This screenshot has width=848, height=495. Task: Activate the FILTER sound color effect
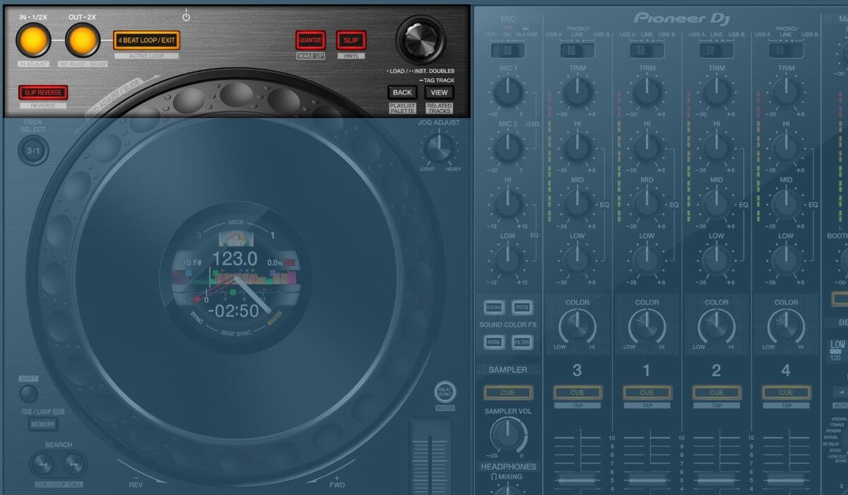click(524, 342)
